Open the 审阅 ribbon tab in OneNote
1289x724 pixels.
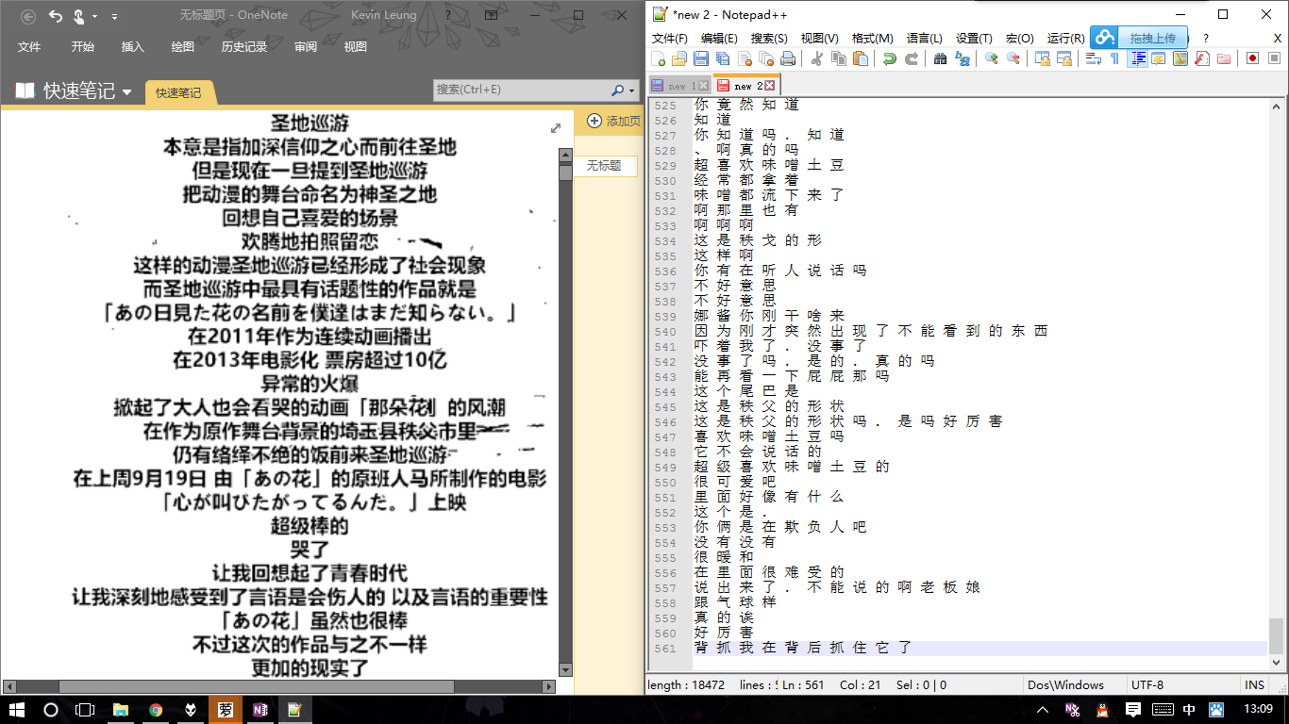[x=306, y=46]
